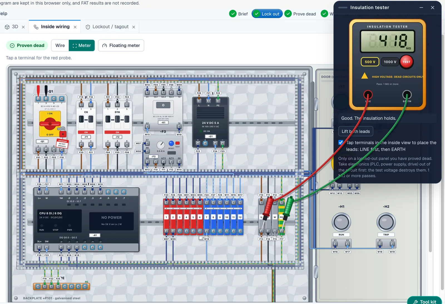Click the Proven dead status badge

[27, 45]
